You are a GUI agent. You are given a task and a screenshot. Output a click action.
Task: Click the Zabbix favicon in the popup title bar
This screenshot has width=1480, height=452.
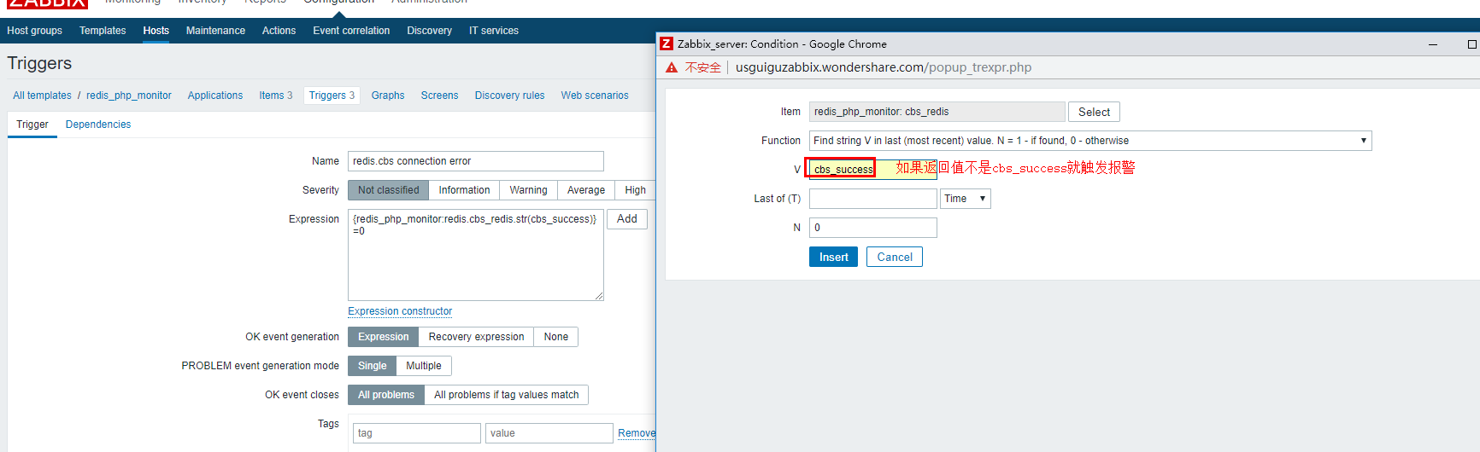point(667,43)
